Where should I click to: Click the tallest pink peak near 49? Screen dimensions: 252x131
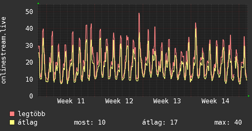[x=139, y=13]
